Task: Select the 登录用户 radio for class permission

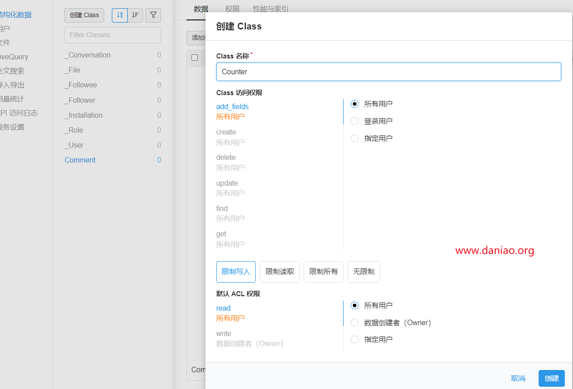Action: [355, 121]
